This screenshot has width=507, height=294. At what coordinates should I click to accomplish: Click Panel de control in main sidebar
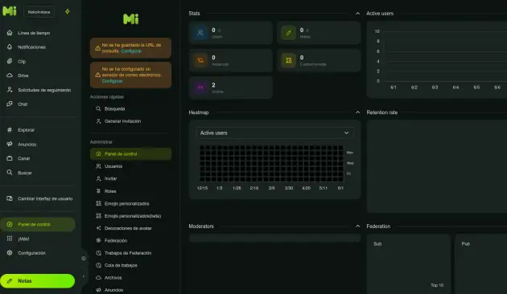(38, 224)
